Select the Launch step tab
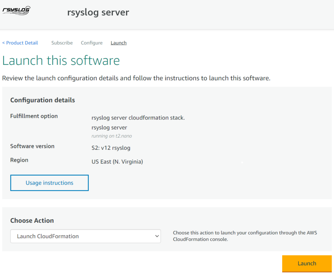This screenshot has height=274, width=334. [119, 43]
